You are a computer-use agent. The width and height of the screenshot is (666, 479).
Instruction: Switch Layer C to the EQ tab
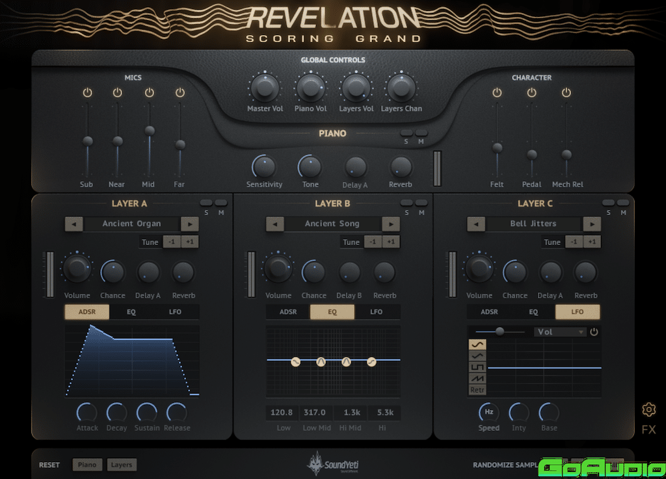(533, 312)
